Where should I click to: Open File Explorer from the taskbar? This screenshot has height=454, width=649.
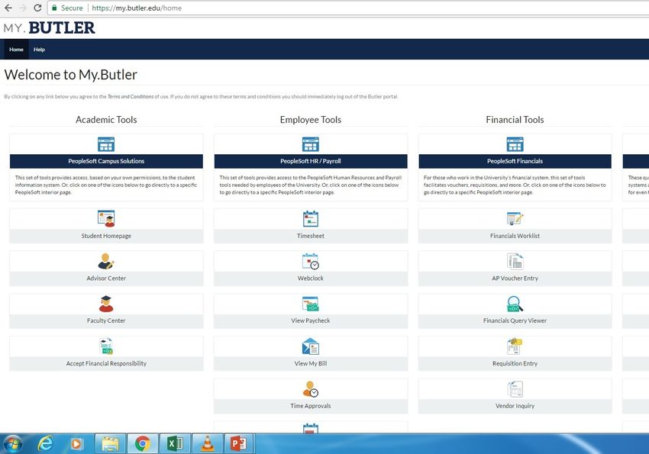tap(110, 444)
